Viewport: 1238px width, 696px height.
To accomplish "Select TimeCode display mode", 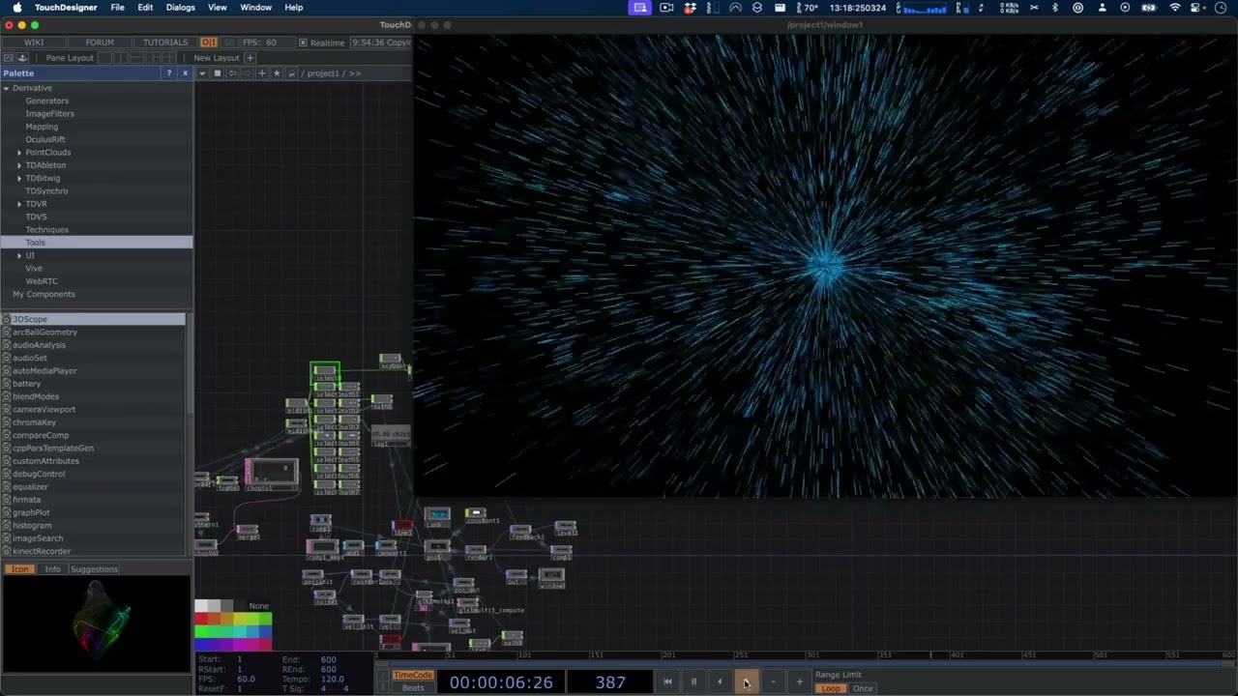I will coord(413,675).
